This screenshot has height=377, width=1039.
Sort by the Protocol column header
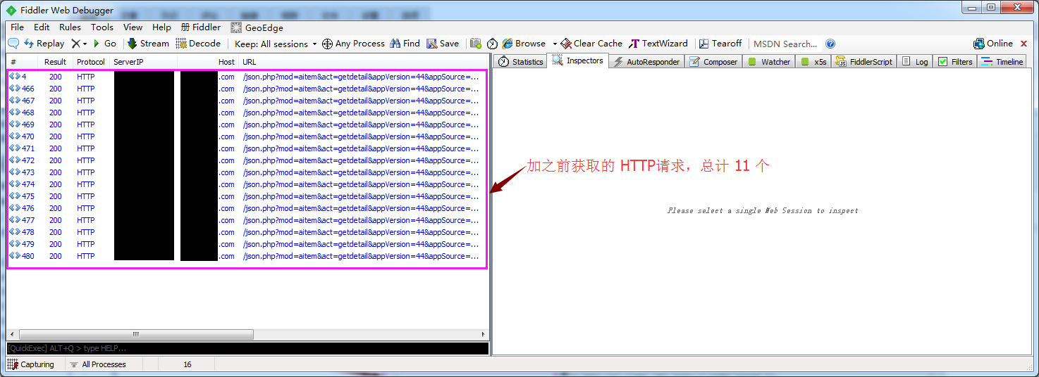click(x=91, y=62)
